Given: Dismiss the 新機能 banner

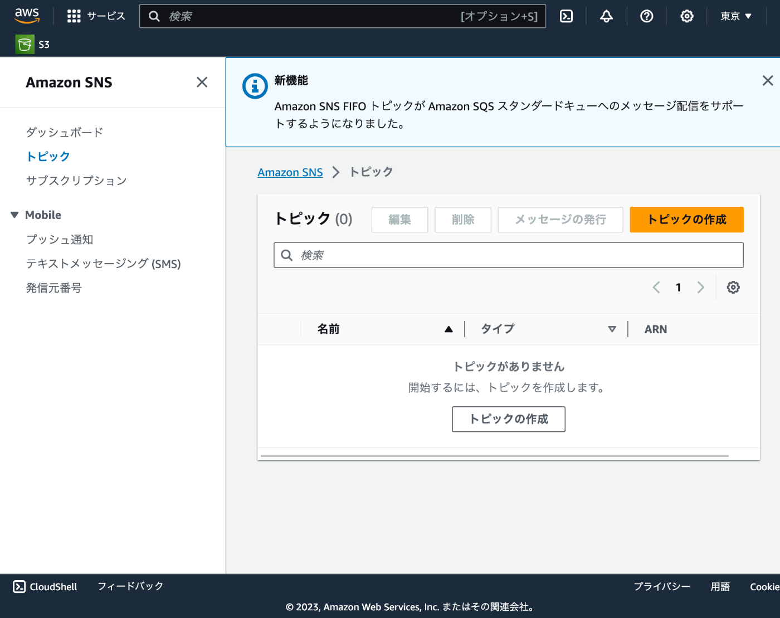Looking at the screenshot, I should 768,81.
